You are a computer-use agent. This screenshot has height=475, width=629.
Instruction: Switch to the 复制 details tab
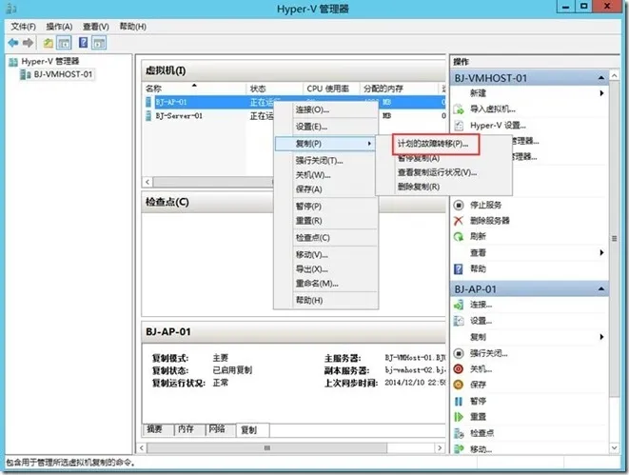tap(253, 430)
